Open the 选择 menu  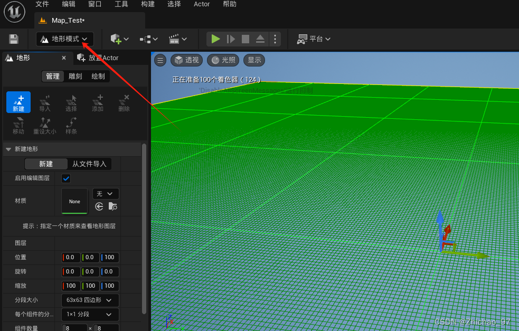[x=174, y=4]
